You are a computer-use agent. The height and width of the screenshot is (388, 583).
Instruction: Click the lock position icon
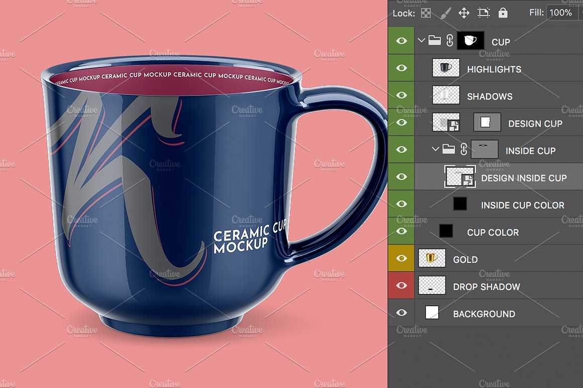[463, 13]
